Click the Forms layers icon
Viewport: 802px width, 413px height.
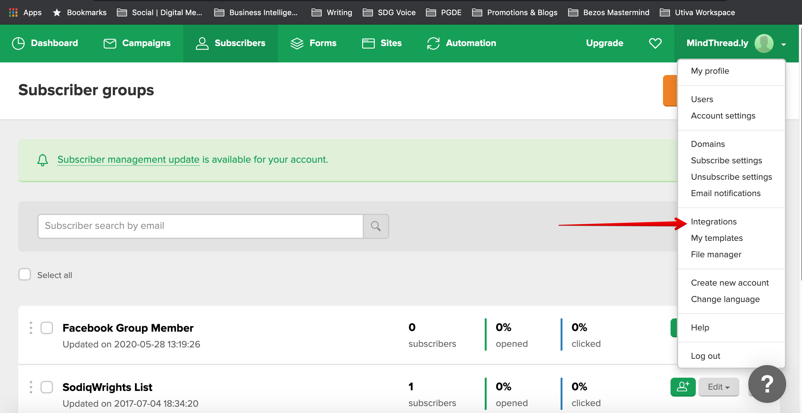(x=297, y=43)
